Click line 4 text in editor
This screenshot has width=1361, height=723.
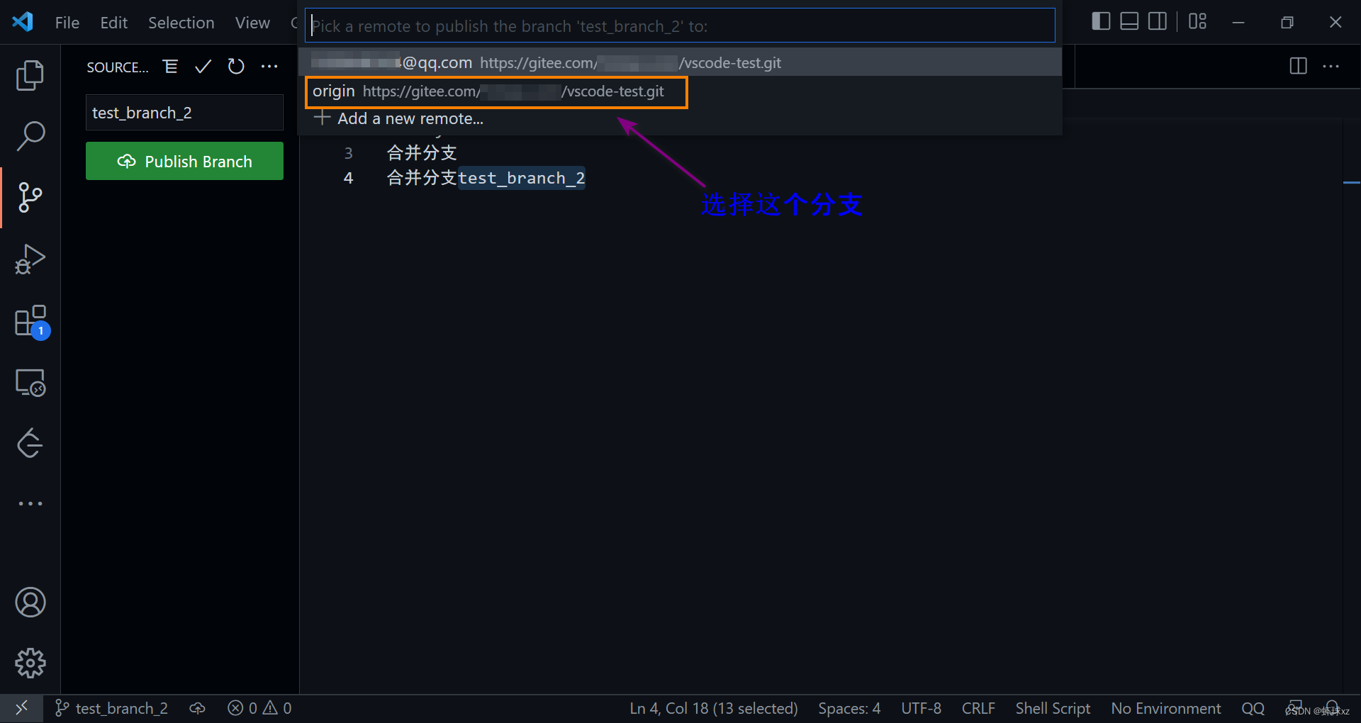[486, 178]
